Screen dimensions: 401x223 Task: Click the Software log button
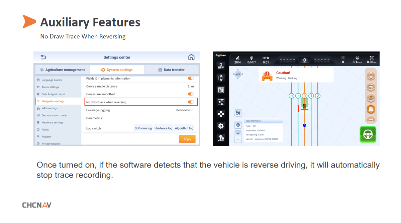143,128
